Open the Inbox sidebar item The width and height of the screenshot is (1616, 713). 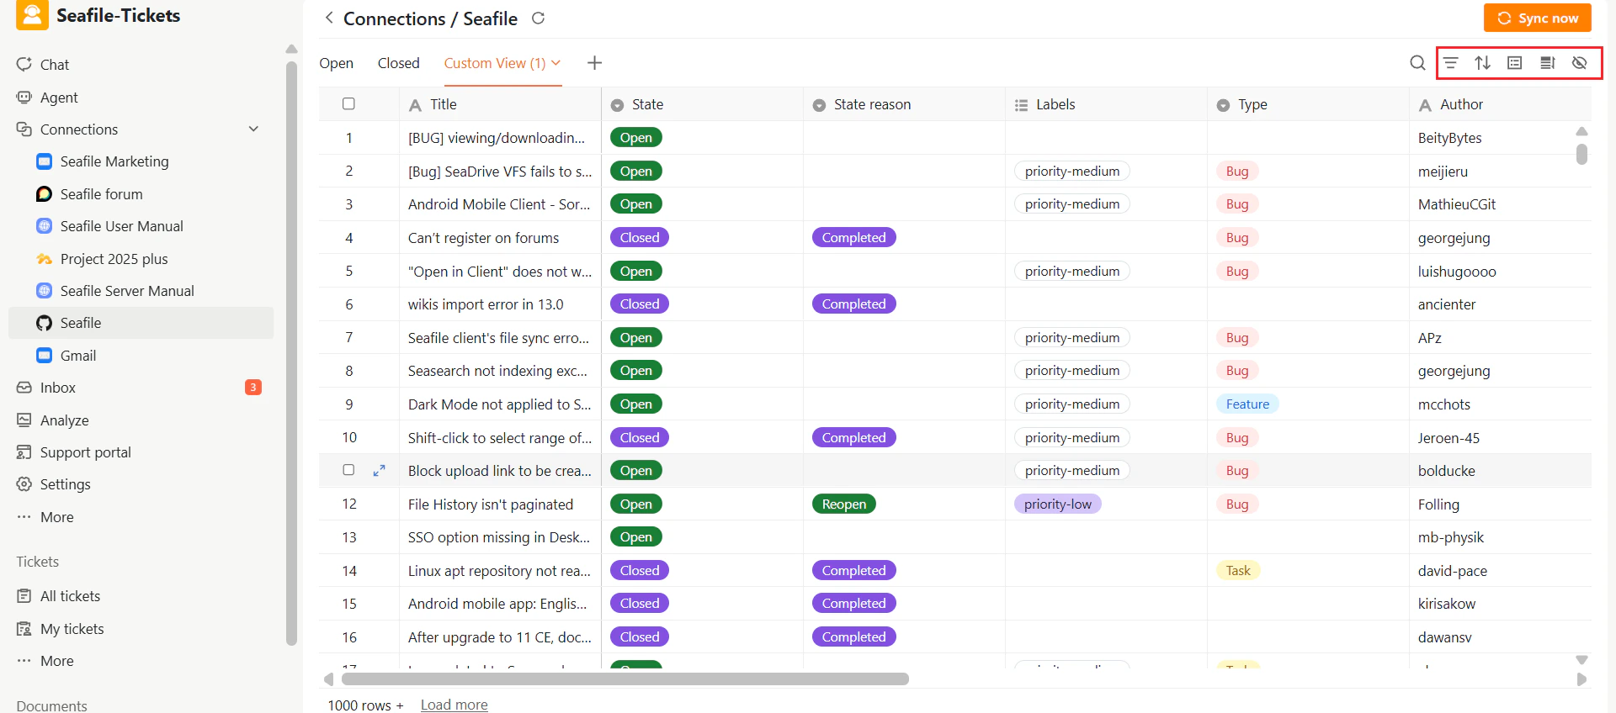tap(58, 388)
